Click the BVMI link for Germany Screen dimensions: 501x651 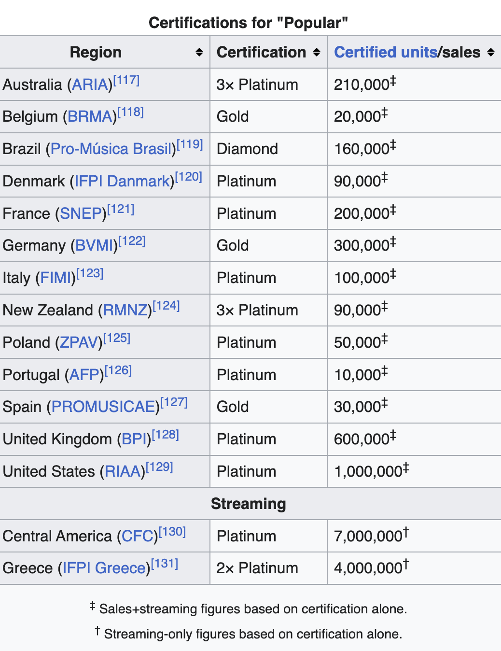click(x=94, y=246)
